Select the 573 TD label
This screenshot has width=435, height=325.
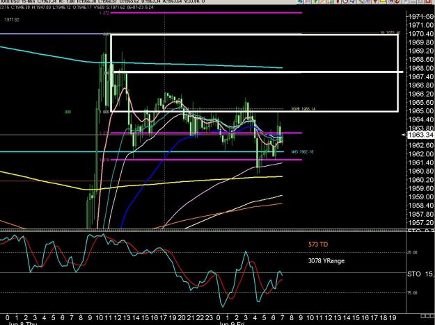pyautogui.click(x=318, y=244)
